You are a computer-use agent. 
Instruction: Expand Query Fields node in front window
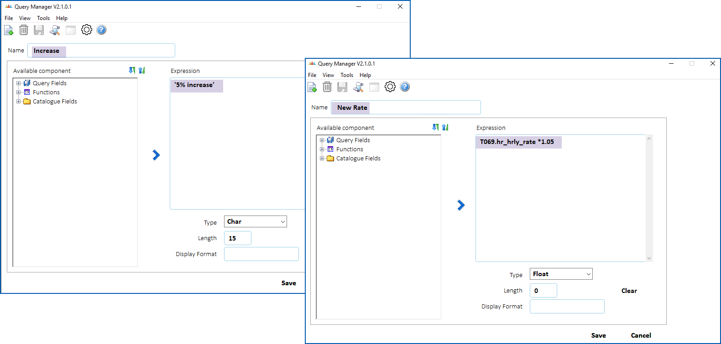322,140
